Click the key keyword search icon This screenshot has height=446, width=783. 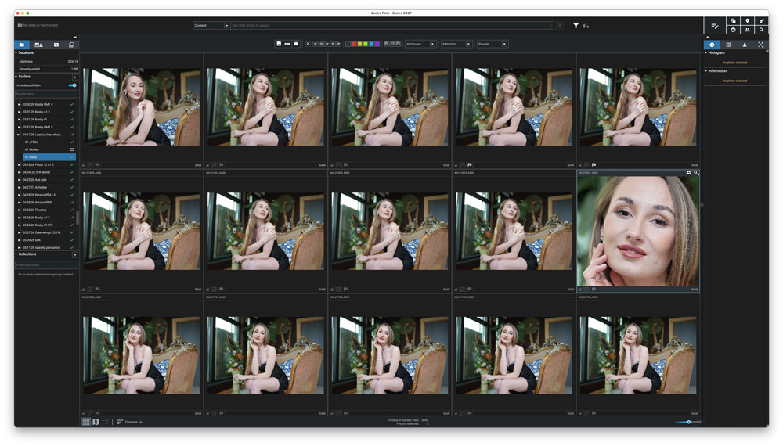click(x=761, y=21)
